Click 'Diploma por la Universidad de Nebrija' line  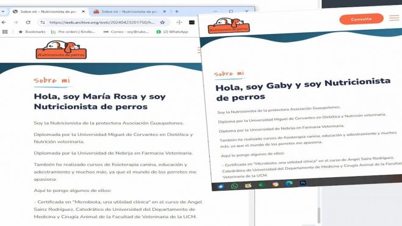coord(281,129)
